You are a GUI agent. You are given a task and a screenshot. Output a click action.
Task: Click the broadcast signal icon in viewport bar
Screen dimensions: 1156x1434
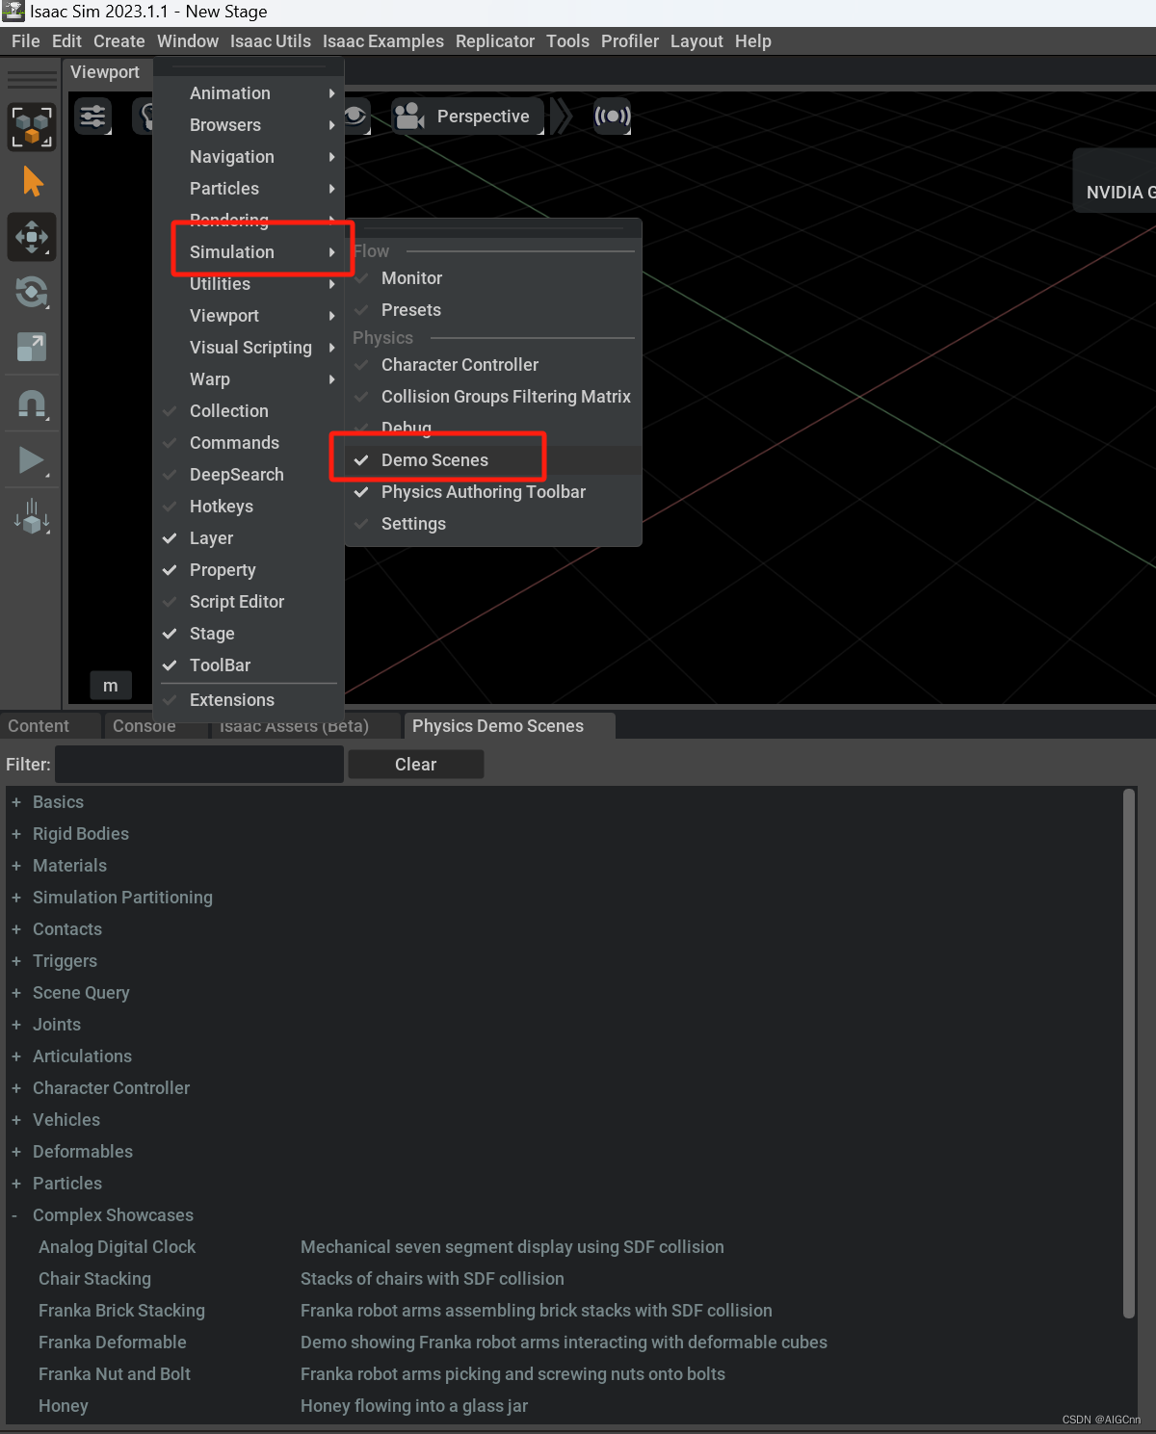click(613, 117)
